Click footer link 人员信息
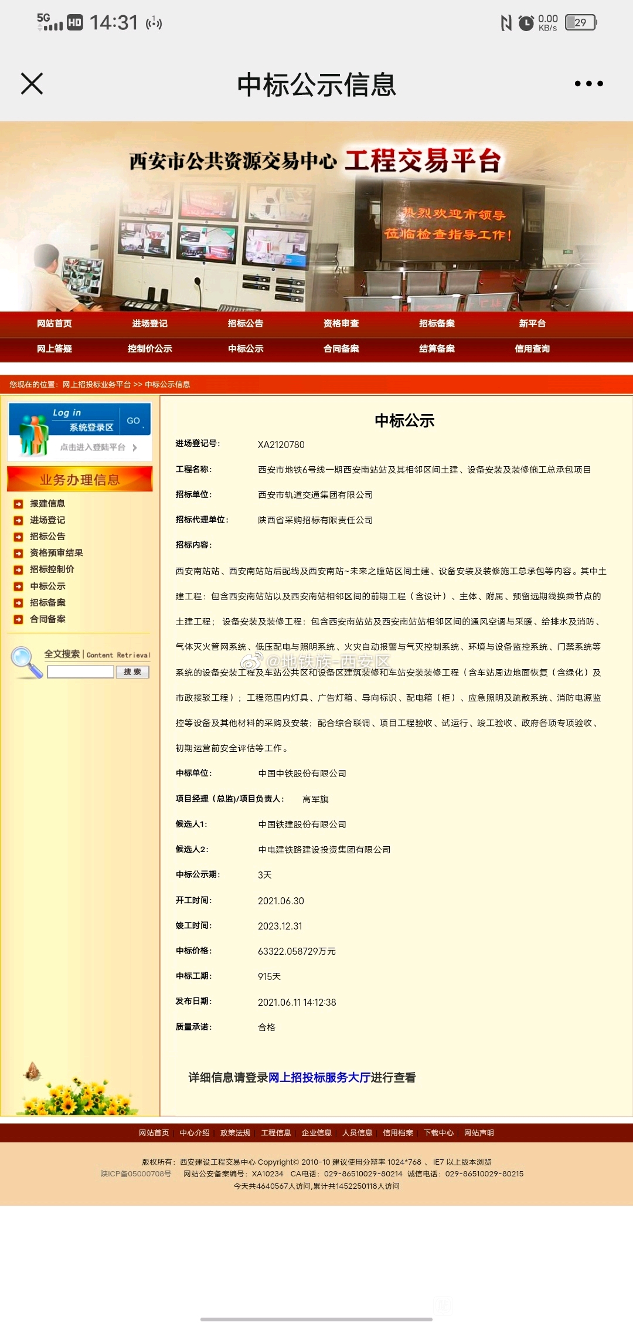Screen dimensions: 633x1323 pyautogui.click(x=358, y=1133)
